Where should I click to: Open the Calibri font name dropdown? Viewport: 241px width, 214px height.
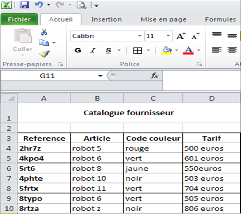[139, 36]
